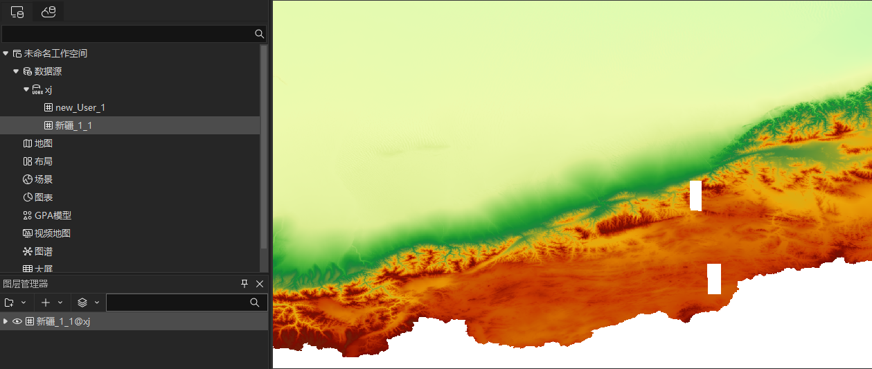Collapse the 未命名工作空间 workspace node
Screen dimensions: 872x369
6,53
